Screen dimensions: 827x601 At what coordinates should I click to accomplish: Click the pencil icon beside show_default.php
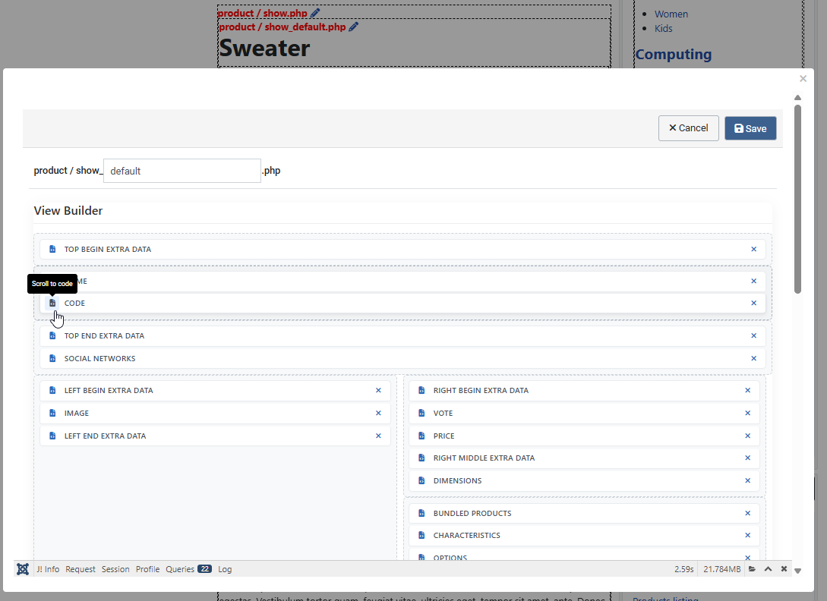tap(352, 25)
